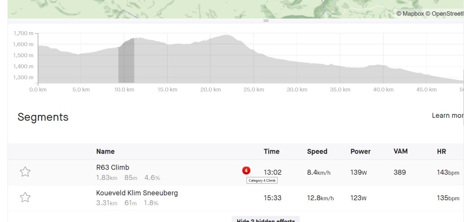This screenshot has width=464, height=222.
Task: Click the 15:33 time for Koueveld Klim
Action: coord(273,198)
